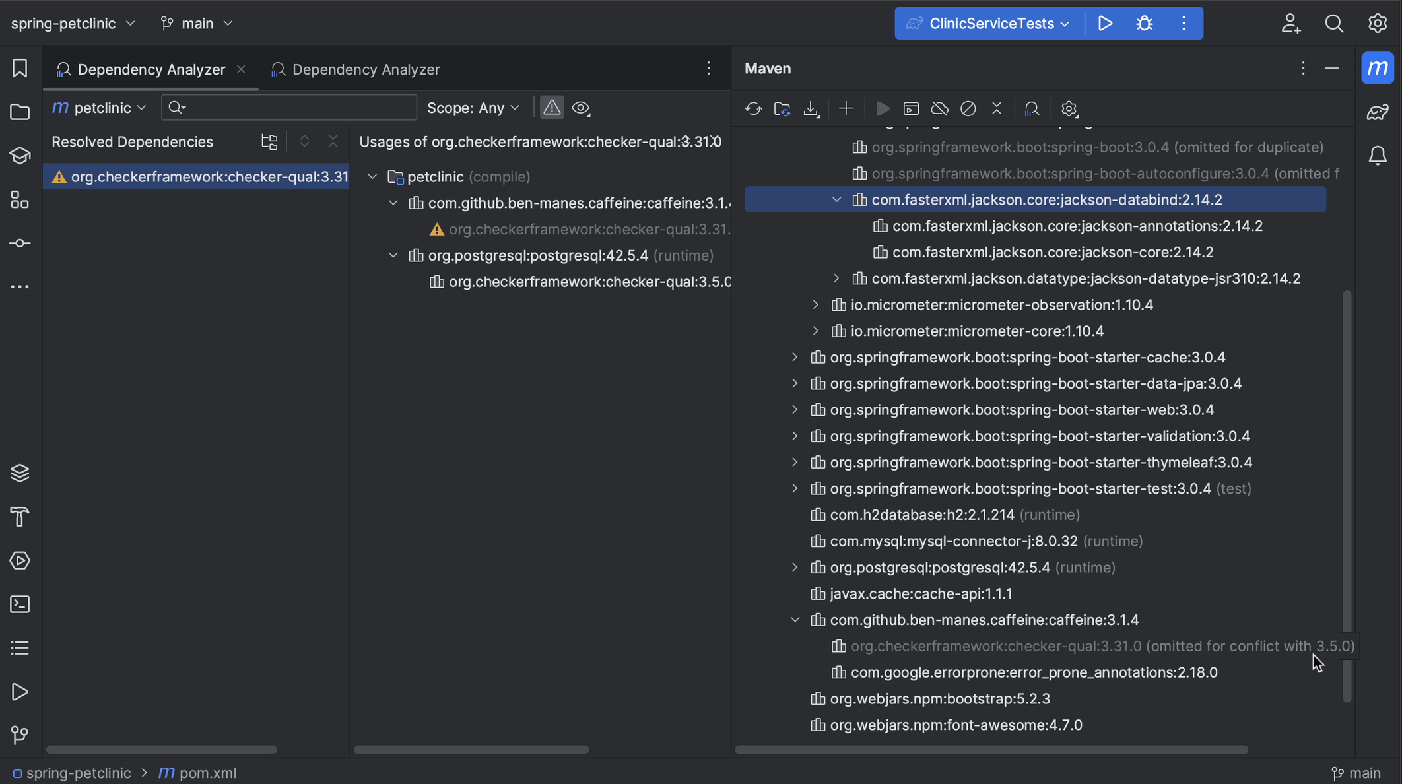Click the run Maven lifecycle icon
The image size is (1402, 784).
882,108
